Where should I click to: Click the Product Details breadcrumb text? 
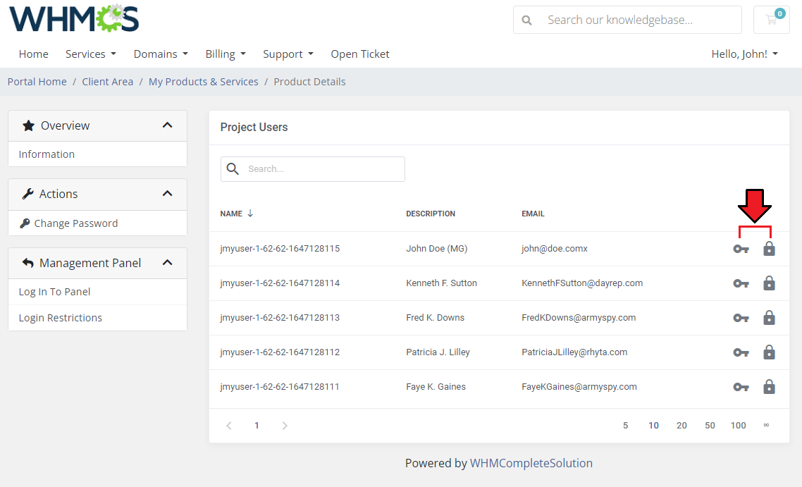pos(309,82)
